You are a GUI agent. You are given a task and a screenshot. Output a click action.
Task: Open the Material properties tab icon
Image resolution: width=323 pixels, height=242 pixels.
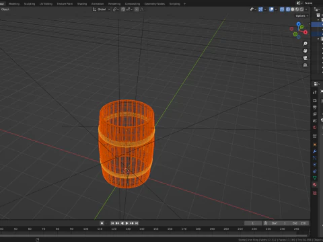(315, 185)
